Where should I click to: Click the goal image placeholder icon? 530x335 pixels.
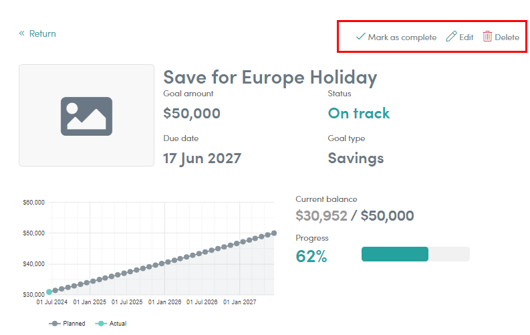[x=86, y=116]
